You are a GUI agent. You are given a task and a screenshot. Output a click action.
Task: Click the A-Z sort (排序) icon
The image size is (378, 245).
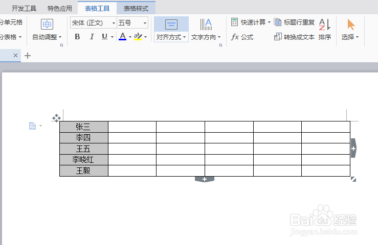pyautogui.click(x=325, y=24)
